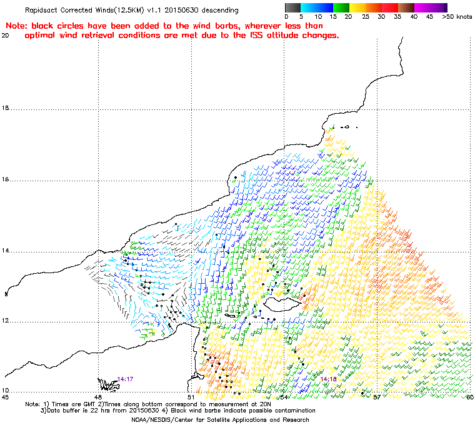Click the magenta 40-45 knots legend swatch
This screenshot has width=475, height=430.
423,7
